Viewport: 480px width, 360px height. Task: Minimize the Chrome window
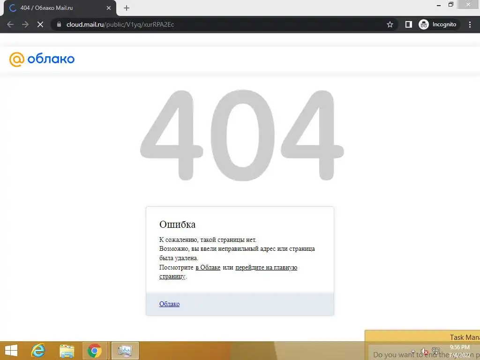point(439,5)
